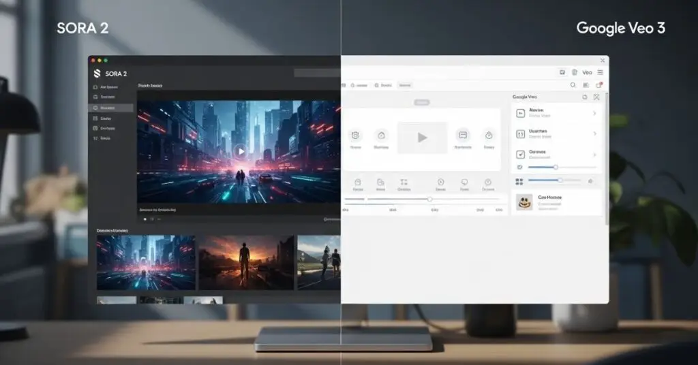Screen dimensions: 698x365
Task: Expand the panel row with the play-box icon
Action: click(594, 113)
